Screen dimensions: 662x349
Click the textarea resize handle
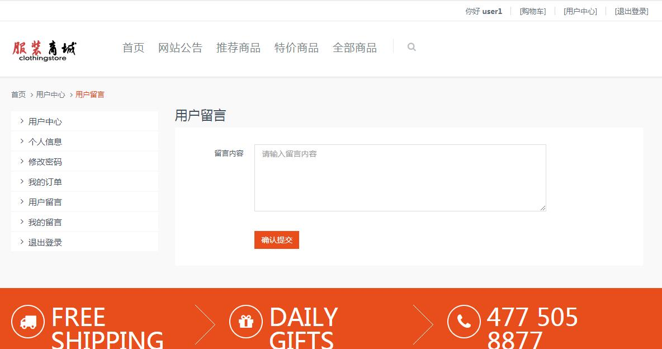543,208
